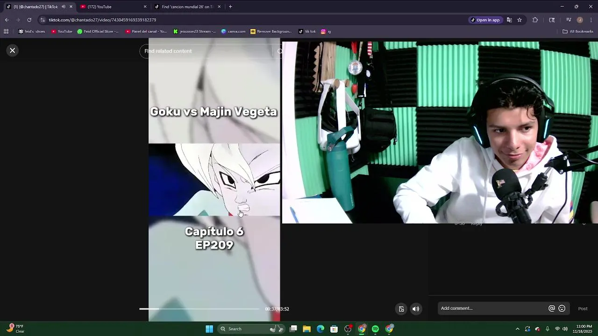Reload the page with the refresh icon
598x336 pixels.
(29, 20)
